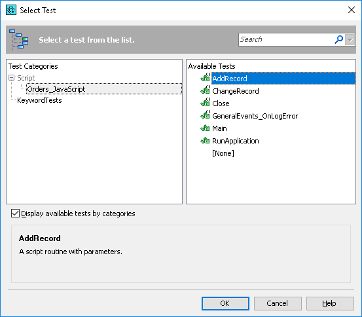The image size is (362, 317).
Task: Click the ChangeRecord script routine icon
Action: [206, 90]
